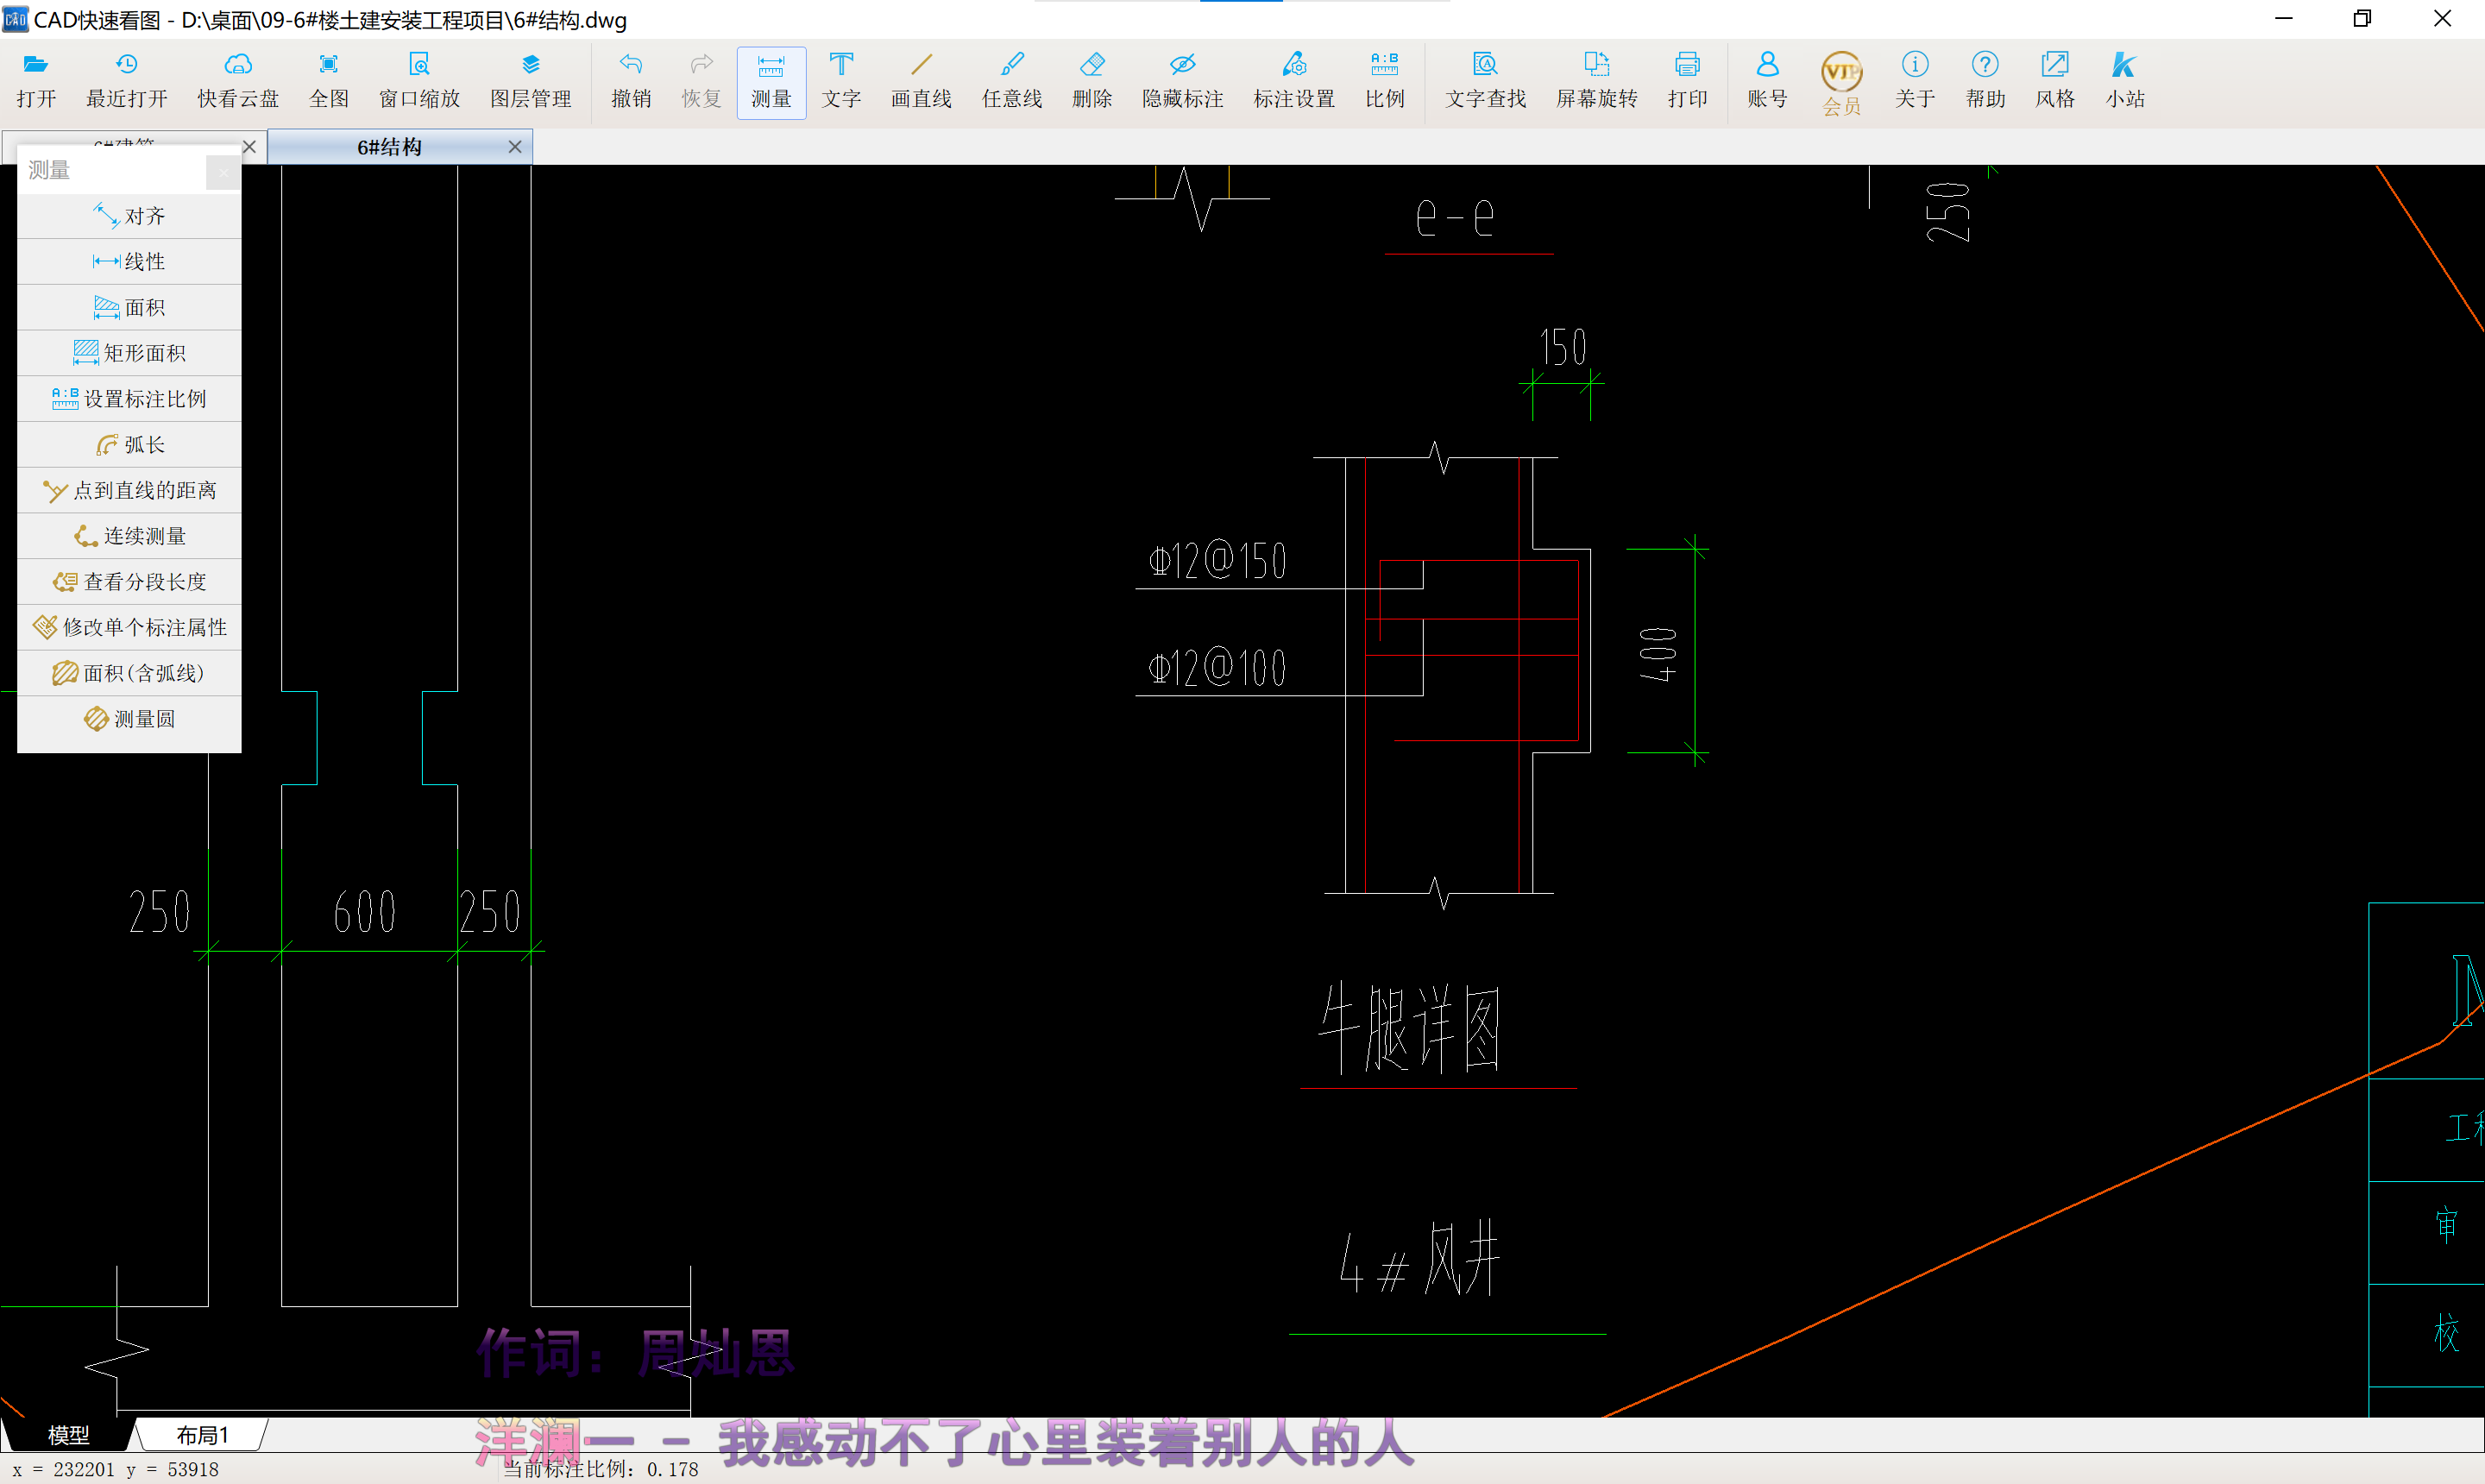Choose 矩形面积 rectangle area
This screenshot has width=2485, height=1484.
(x=129, y=353)
